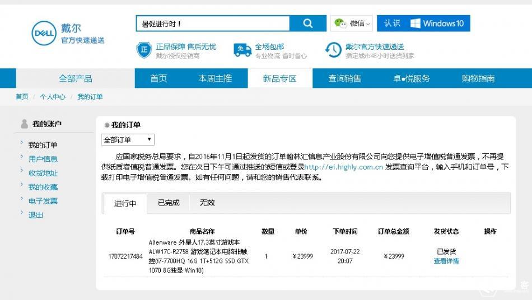Click the chevron beside 我的收藏
This screenshot has width=532, height=300.
point(22,184)
